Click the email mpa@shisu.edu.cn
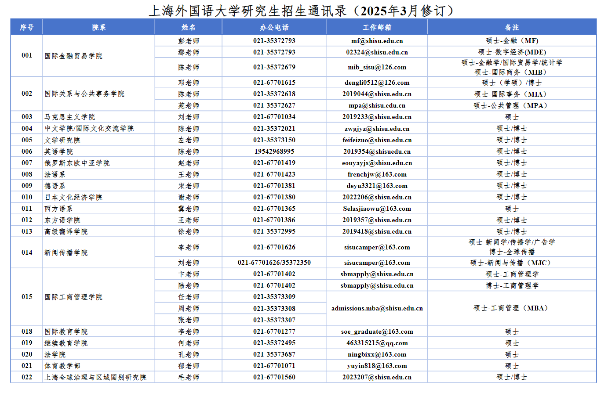The image size is (608, 393). (x=377, y=105)
